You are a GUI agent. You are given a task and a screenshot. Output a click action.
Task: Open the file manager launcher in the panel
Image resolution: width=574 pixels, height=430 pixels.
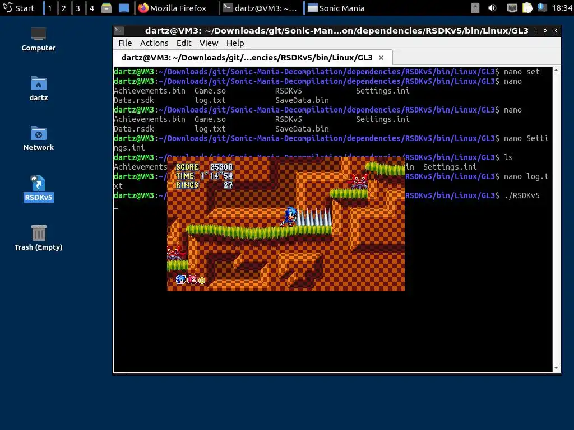107,8
